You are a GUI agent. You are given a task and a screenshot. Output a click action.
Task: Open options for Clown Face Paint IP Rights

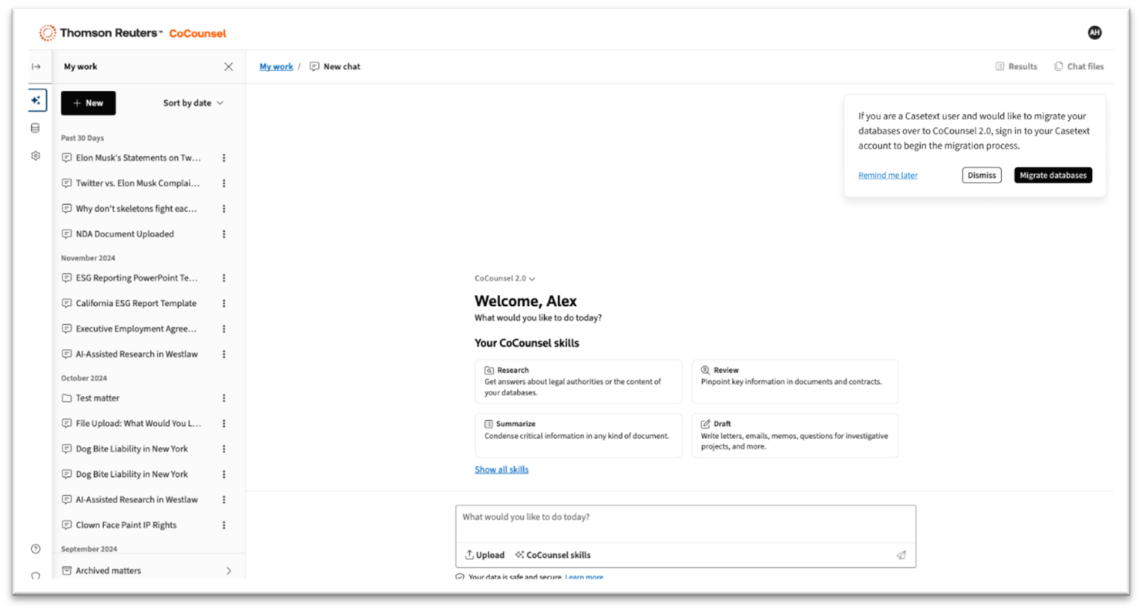[x=224, y=525]
